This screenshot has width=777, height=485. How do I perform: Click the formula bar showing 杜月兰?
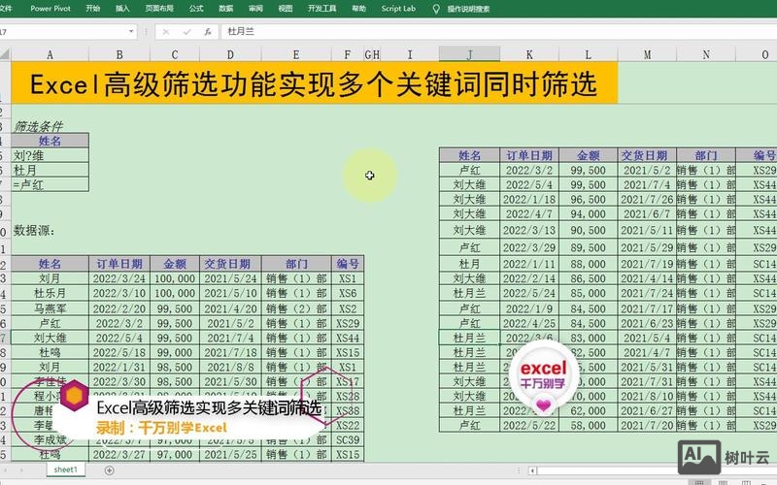[x=498, y=32]
